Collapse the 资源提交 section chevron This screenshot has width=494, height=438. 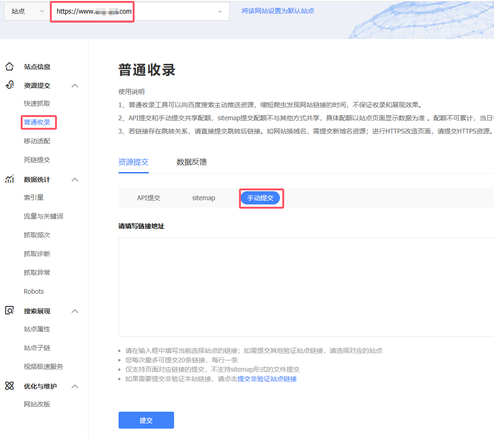[75, 86]
